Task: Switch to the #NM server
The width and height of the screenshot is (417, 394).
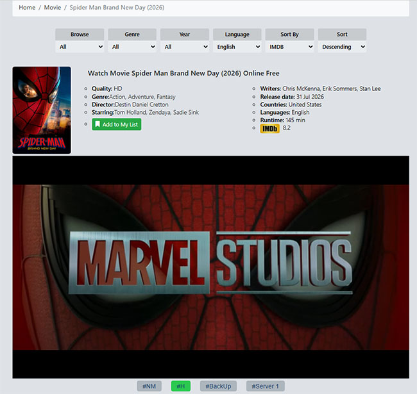Action: pyautogui.click(x=149, y=386)
